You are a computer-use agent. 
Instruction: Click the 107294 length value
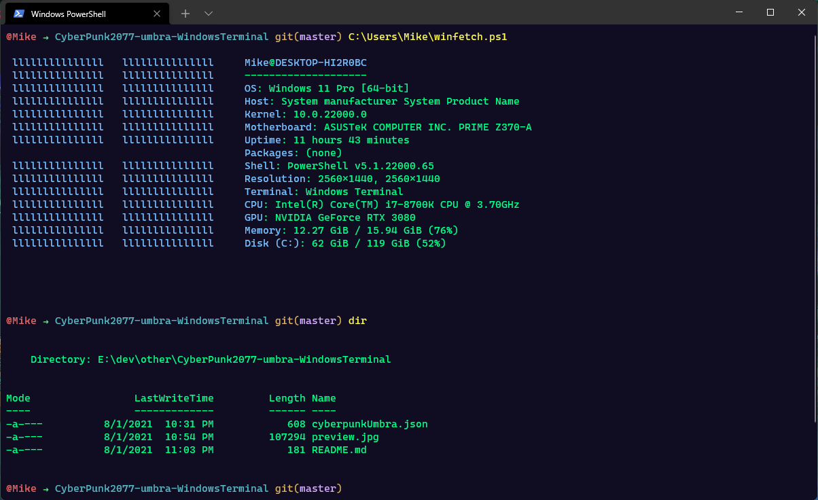(x=287, y=437)
